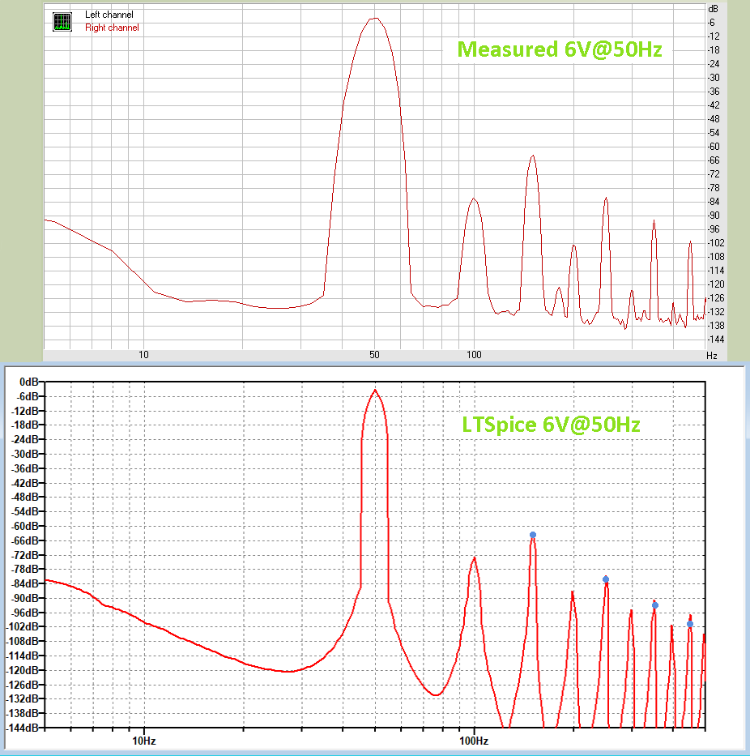Click the '100' frequency label in measured plot
This screenshot has height=756, width=750.
[474, 355]
